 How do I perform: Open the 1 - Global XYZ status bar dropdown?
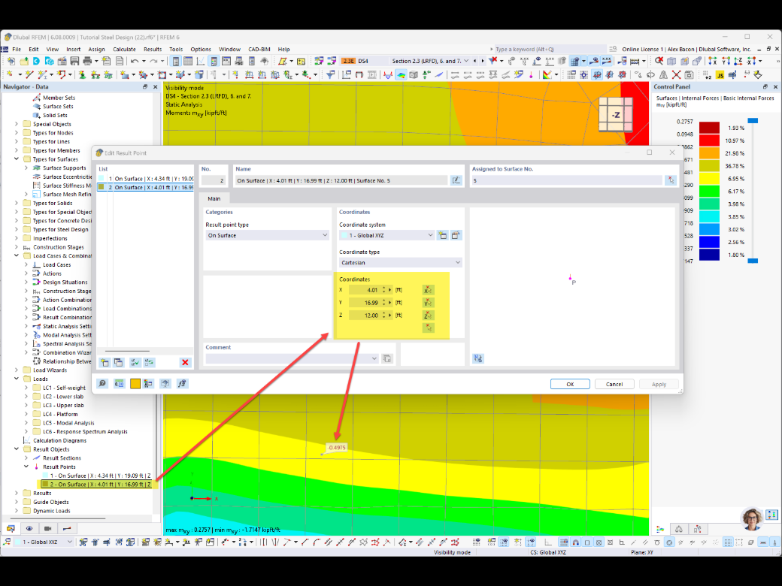44,542
